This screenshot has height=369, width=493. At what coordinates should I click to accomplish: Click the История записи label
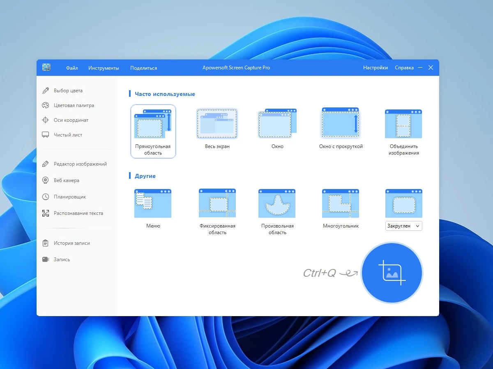72,243
